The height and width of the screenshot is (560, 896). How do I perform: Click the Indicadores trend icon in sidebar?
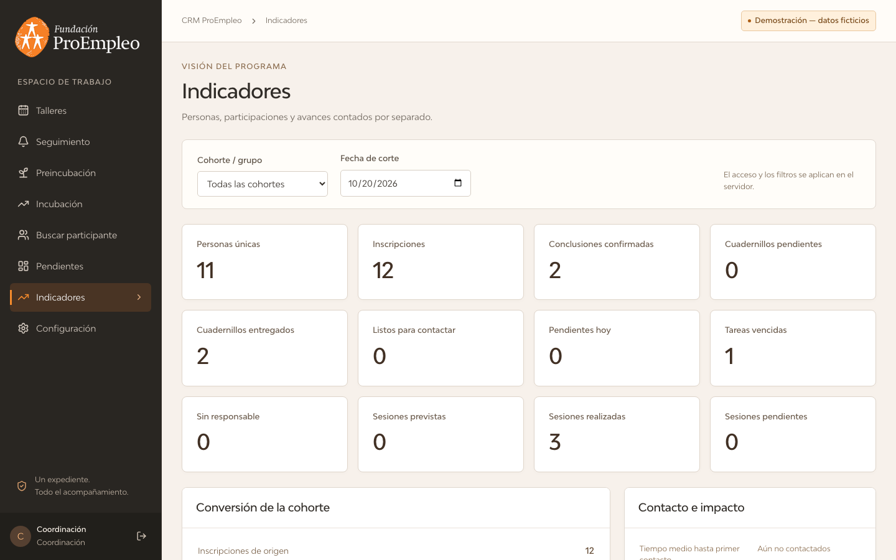(x=23, y=297)
